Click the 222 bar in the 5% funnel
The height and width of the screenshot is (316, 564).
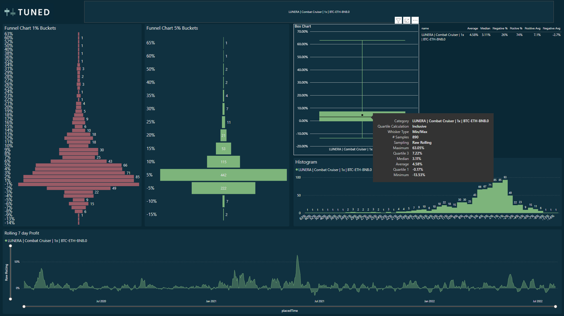pos(223,188)
